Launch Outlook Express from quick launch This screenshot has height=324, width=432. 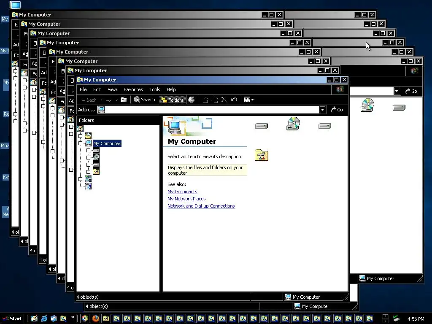click(x=54, y=319)
